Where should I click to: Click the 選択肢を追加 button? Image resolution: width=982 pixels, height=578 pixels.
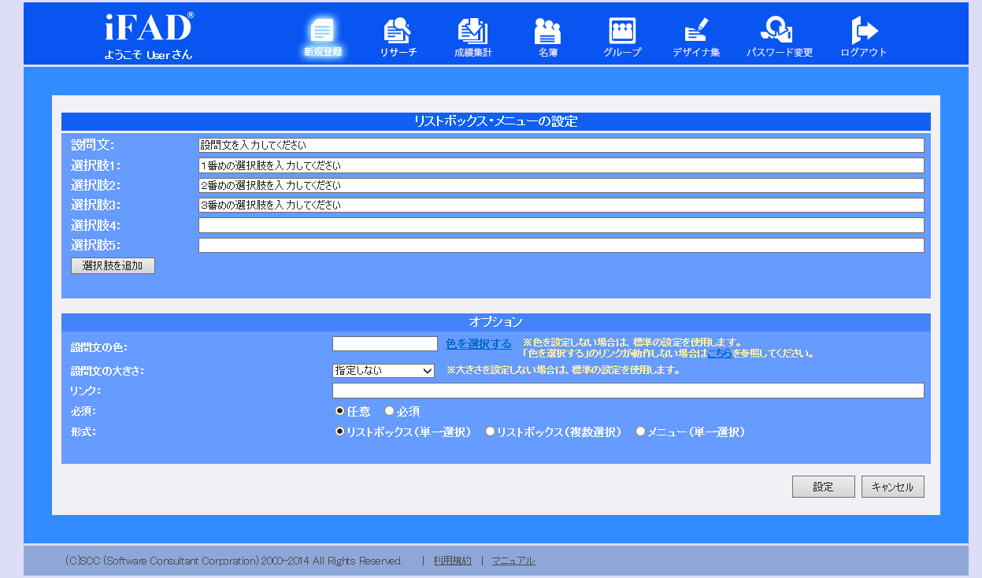[x=113, y=265]
